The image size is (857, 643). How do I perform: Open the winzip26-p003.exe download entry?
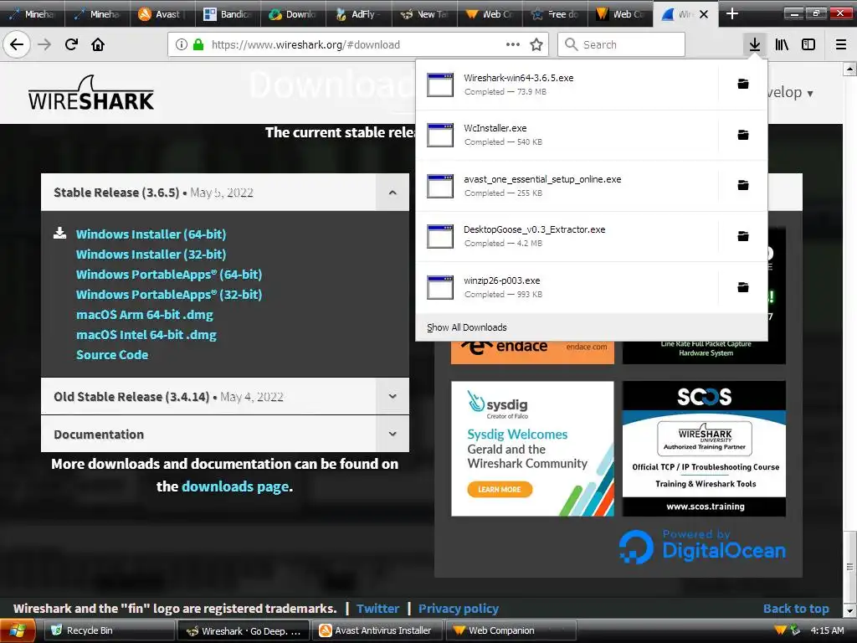[x=567, y=288]
